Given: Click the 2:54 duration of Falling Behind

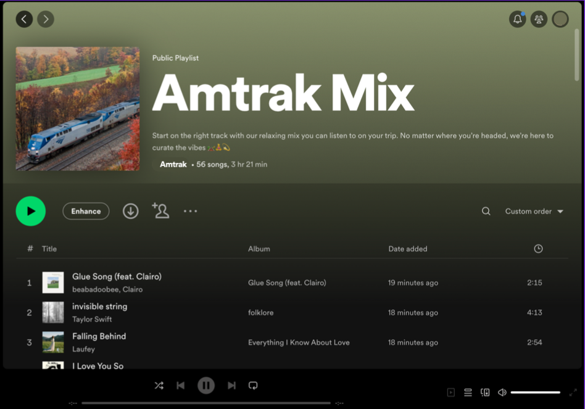Looking at the screenshot, I should coord(534,342).
